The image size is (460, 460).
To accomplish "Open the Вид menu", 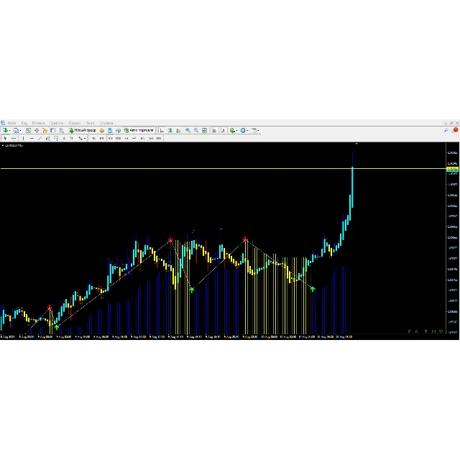I will pyautogui.click(x=24, y=123).
